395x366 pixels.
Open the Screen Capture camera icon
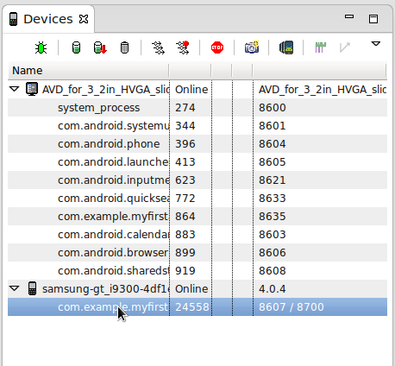coord(252,47)
